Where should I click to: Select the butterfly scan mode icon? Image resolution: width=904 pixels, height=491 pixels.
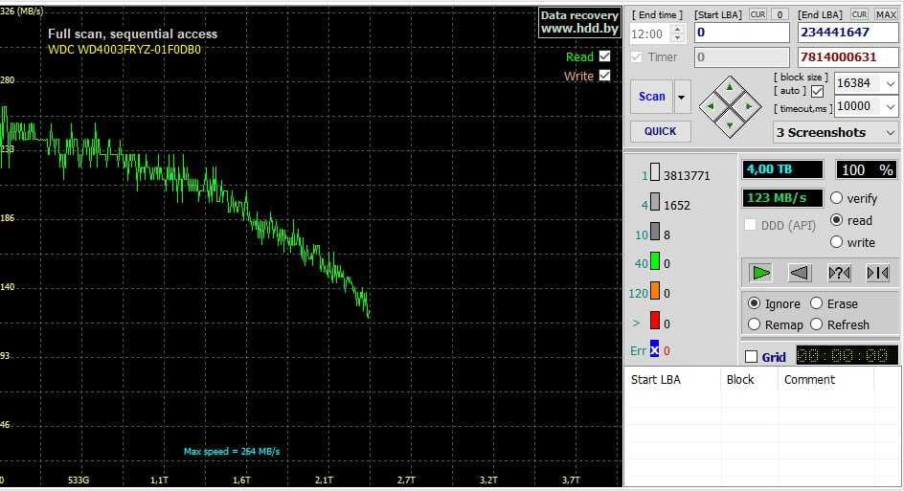(x=877, y=273)
